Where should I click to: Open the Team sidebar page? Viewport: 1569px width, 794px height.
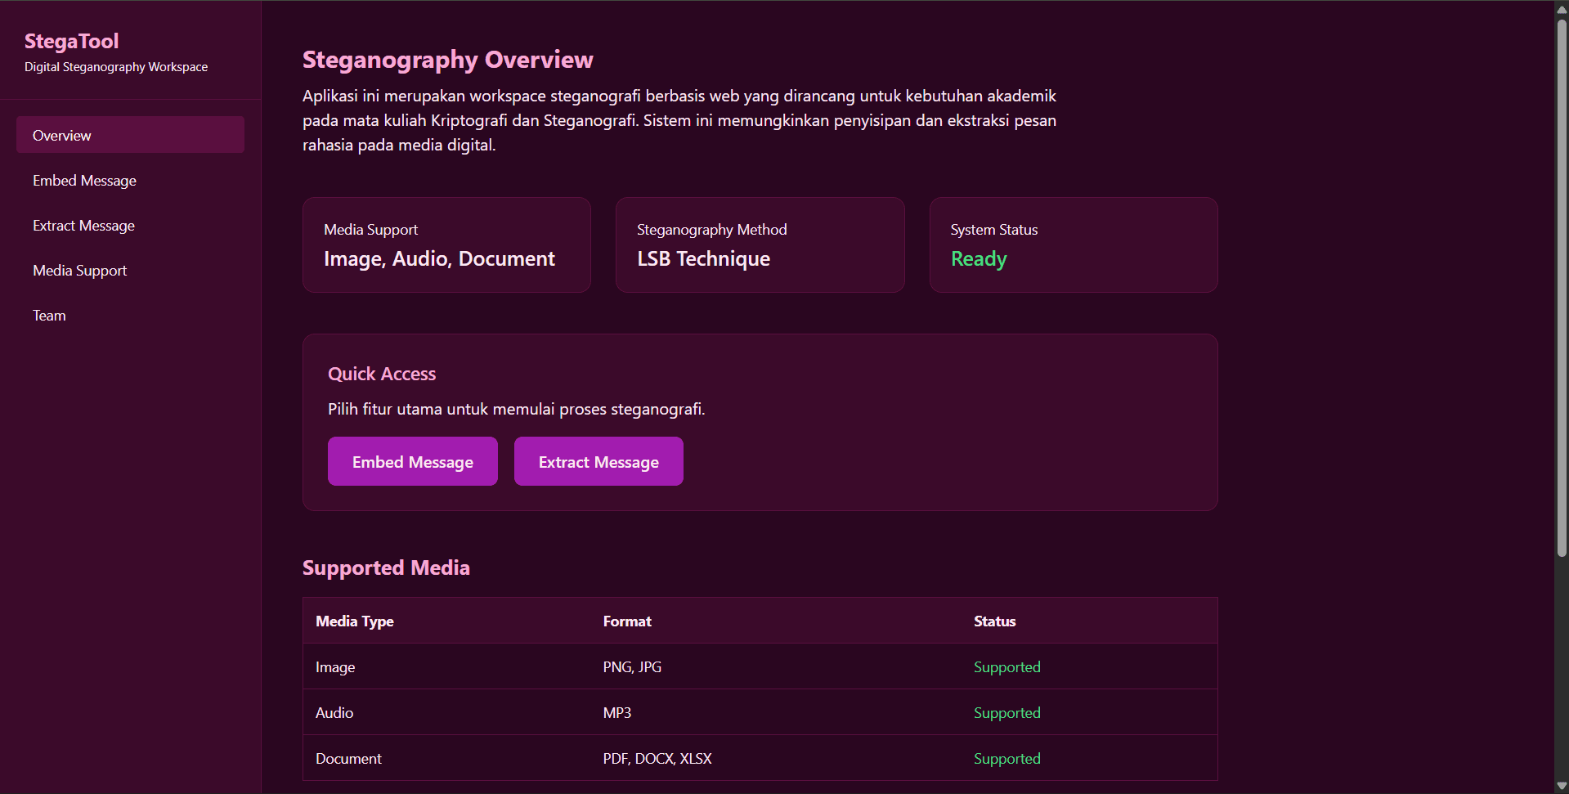coord(130,315)
